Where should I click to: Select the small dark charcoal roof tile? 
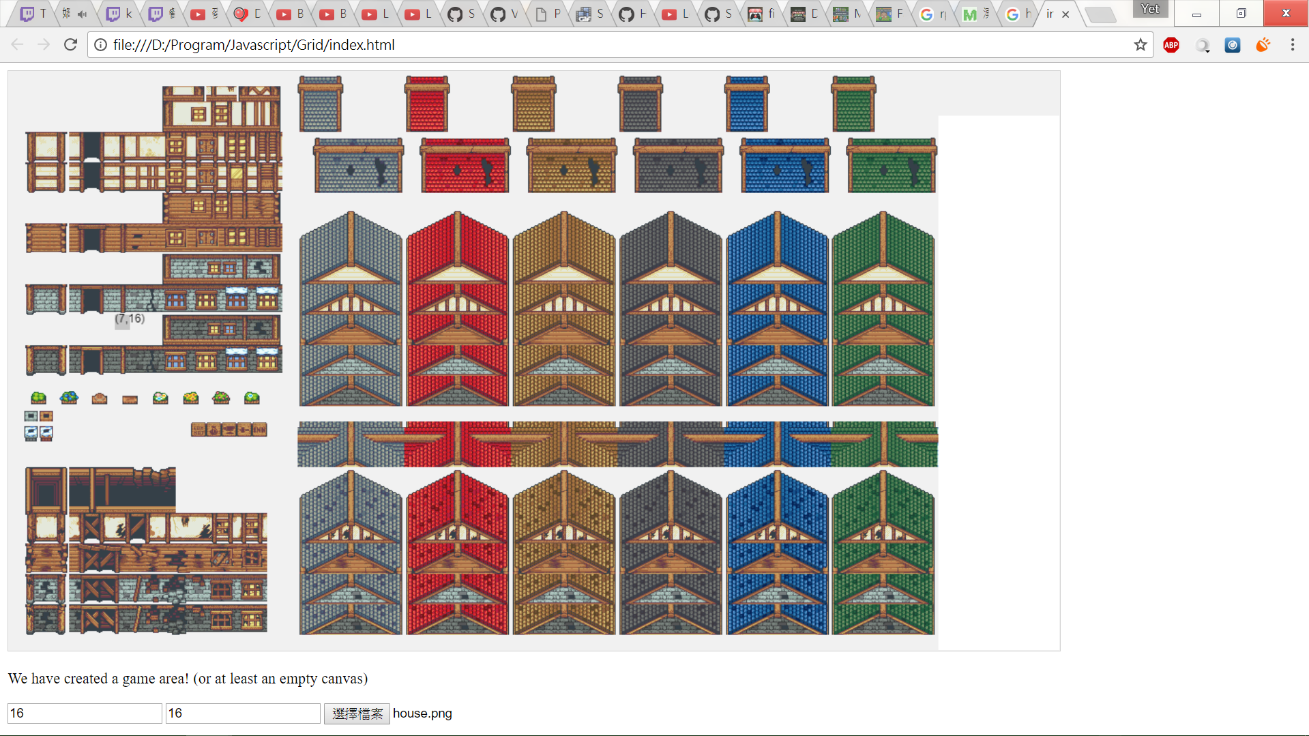[x=640, y=104]
